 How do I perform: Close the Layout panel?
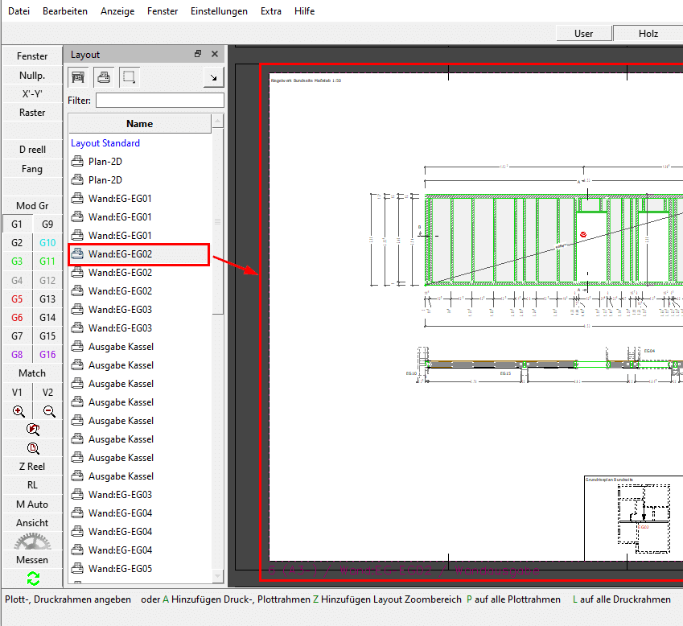(x=215, y=54)
